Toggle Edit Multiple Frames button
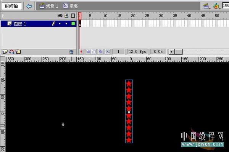Viewport: 229px width, 152px height. click(100, 51)
